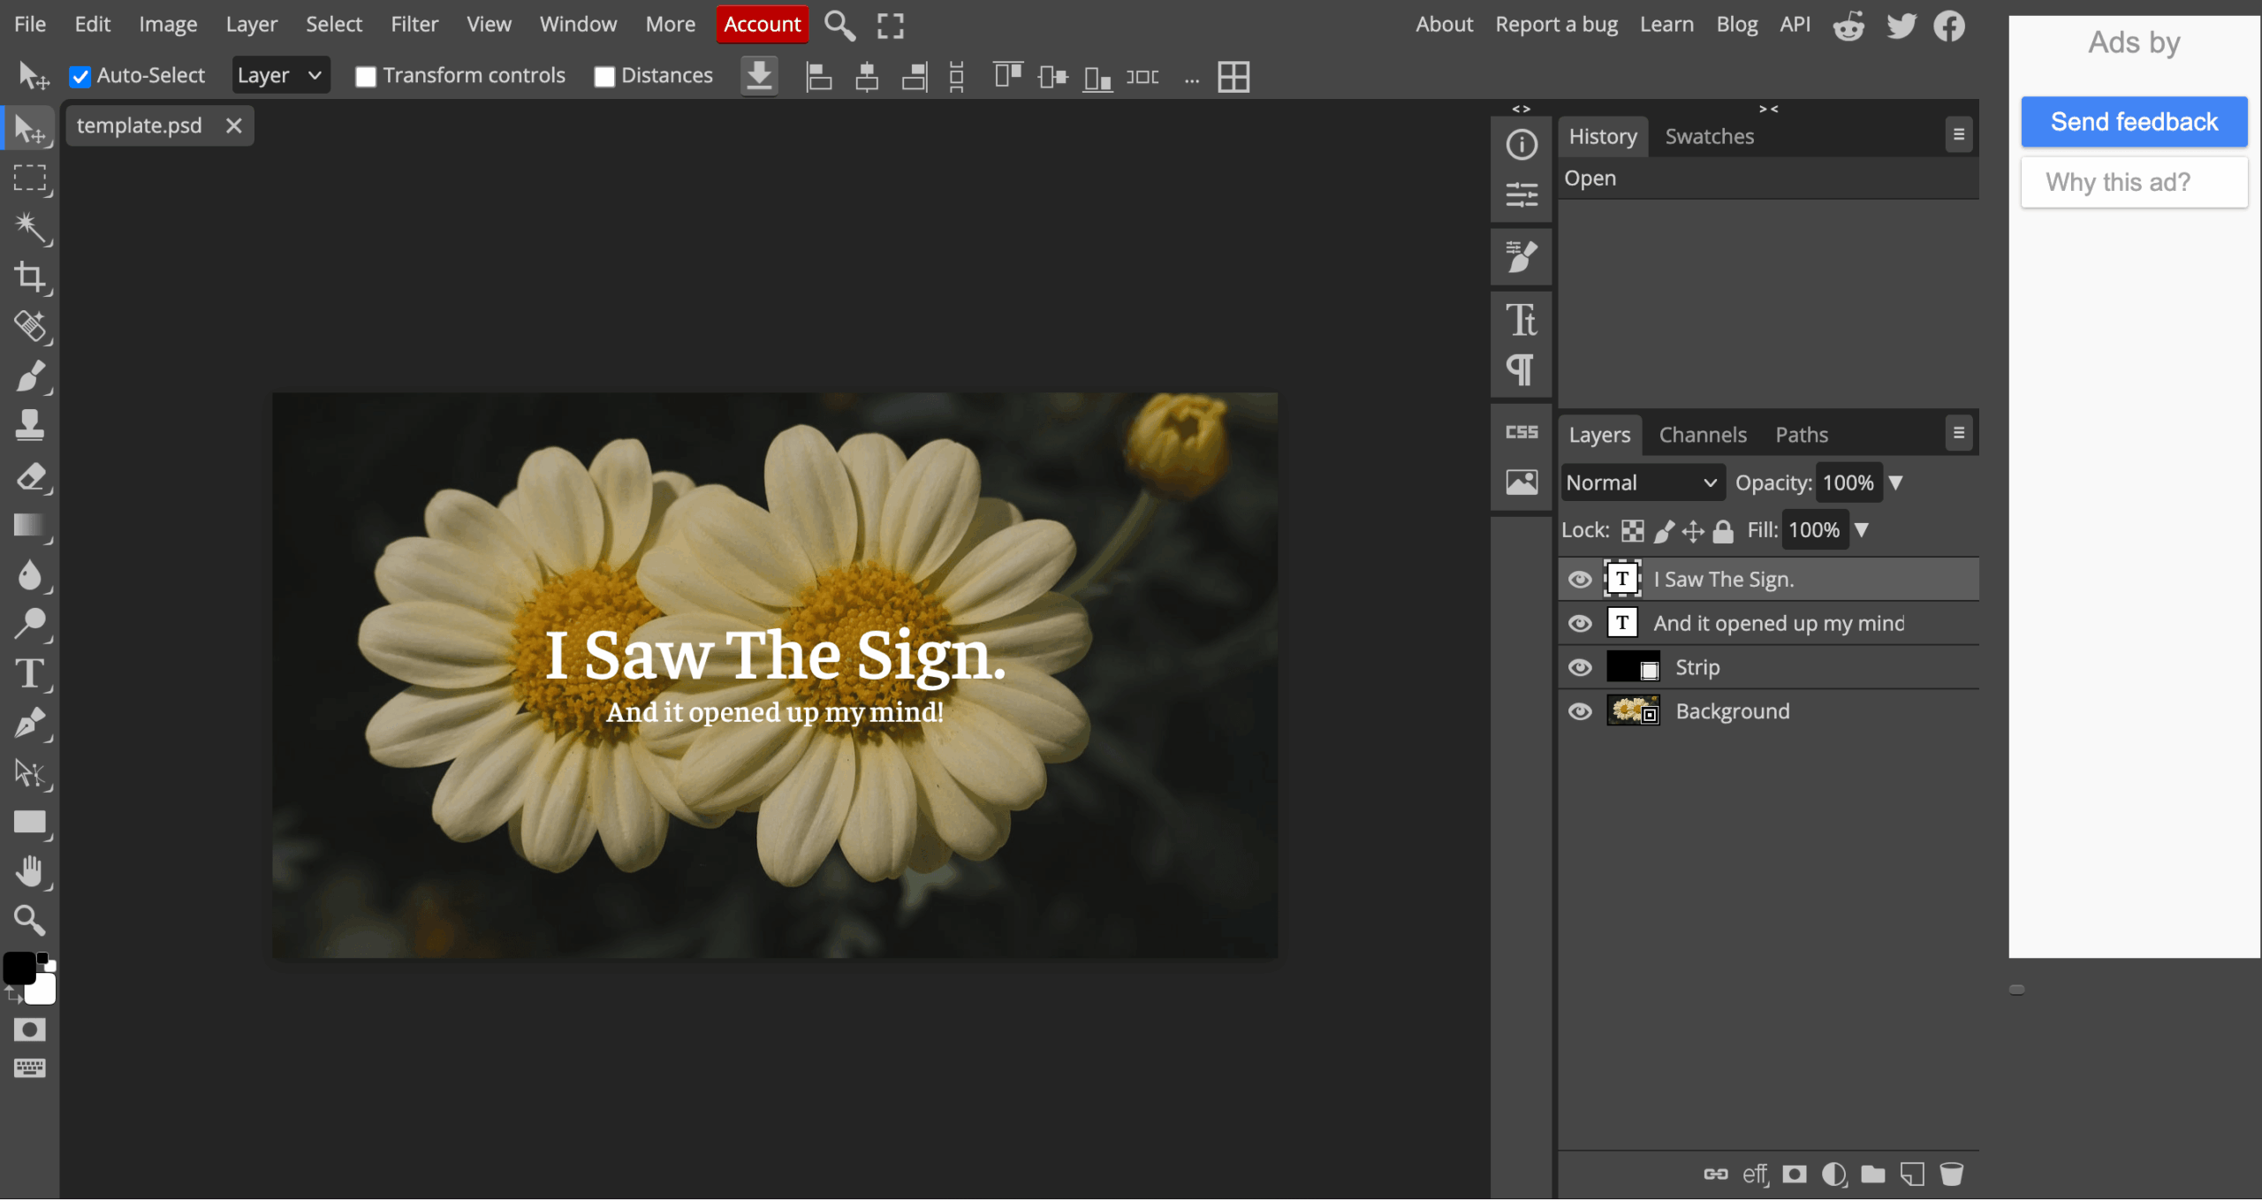Viewport: 2262px width, 1200px height.
Task: Add a new adjustment layer (half-circle icon)
Action: (1834, 1174)
